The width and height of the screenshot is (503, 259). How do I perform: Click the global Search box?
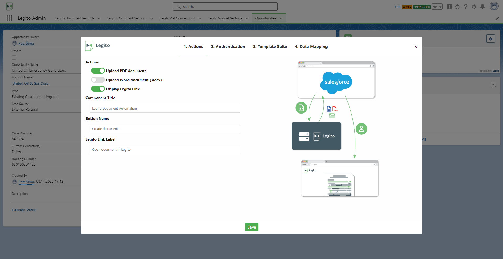(x=225, y=7)
